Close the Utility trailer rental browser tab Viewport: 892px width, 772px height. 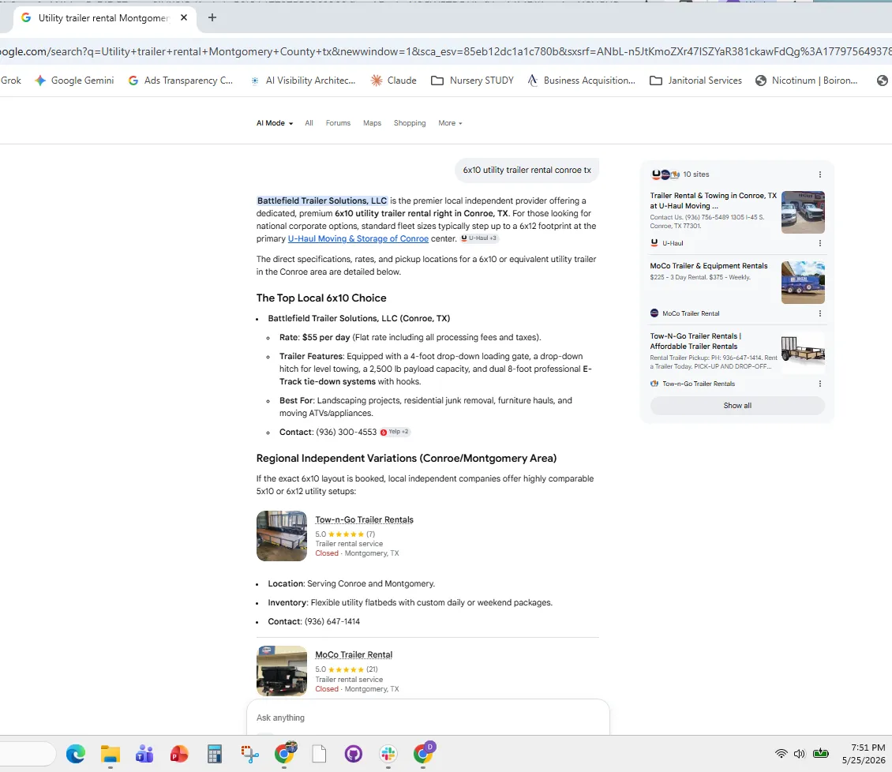click(184, 17)
